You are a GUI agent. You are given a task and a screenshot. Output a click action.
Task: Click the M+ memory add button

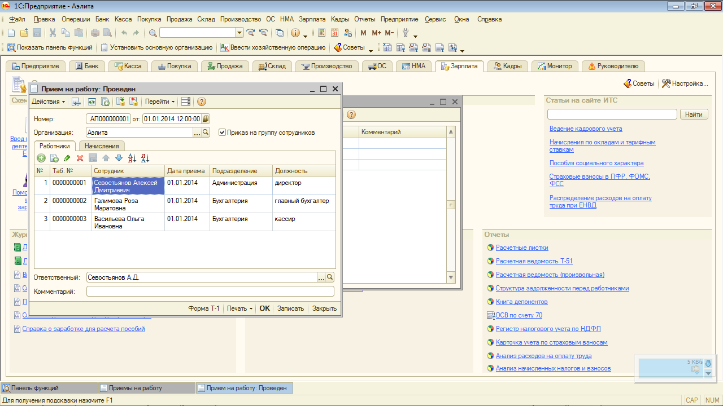coord(377,33)
